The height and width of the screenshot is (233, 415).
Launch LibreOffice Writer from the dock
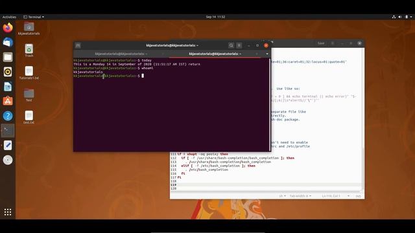pyautogui.click(x=8, y=87)
